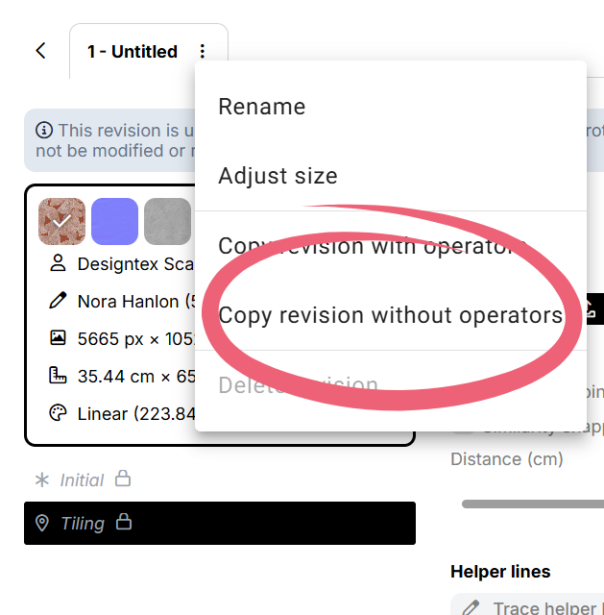
Task: Switch to the 1 - Untitled tab
Action: click(132, 52)
